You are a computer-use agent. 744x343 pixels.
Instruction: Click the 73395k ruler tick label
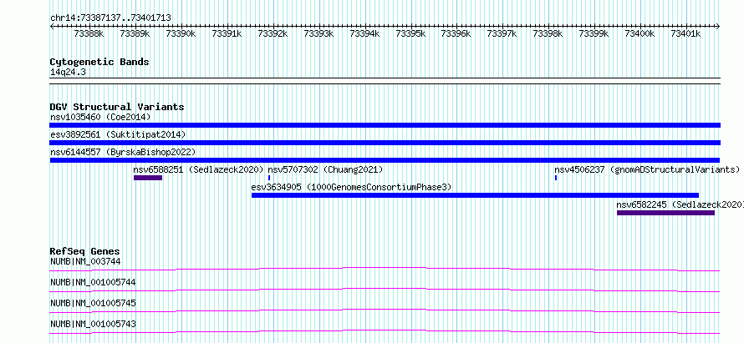click(410, 33)
